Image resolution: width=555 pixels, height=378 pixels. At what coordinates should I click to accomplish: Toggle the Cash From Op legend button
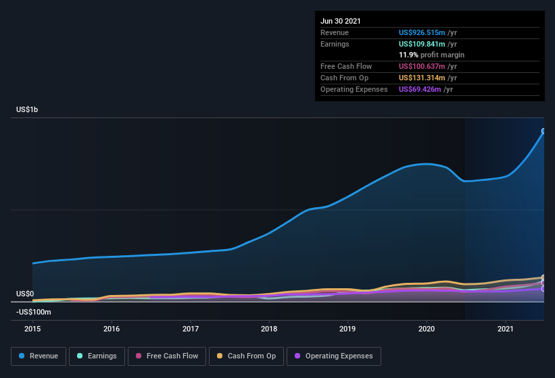246,356
